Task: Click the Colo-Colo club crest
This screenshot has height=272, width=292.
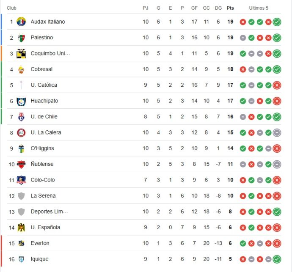Action: point(21,180)
